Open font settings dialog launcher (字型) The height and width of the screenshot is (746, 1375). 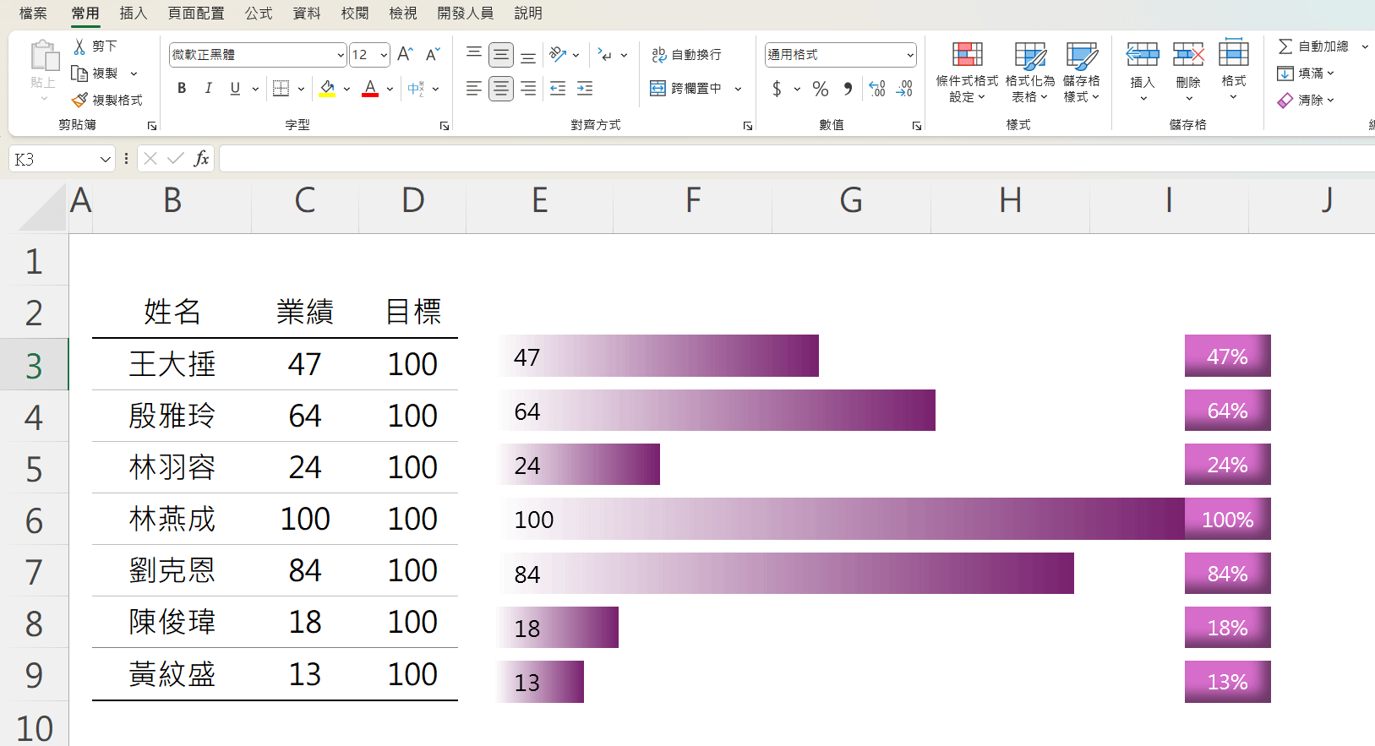point(445,126)
